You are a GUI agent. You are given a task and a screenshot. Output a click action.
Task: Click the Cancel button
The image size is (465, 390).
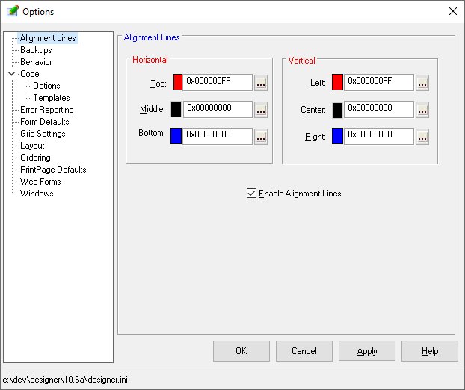pyautogui.click(x=304, y=351)
